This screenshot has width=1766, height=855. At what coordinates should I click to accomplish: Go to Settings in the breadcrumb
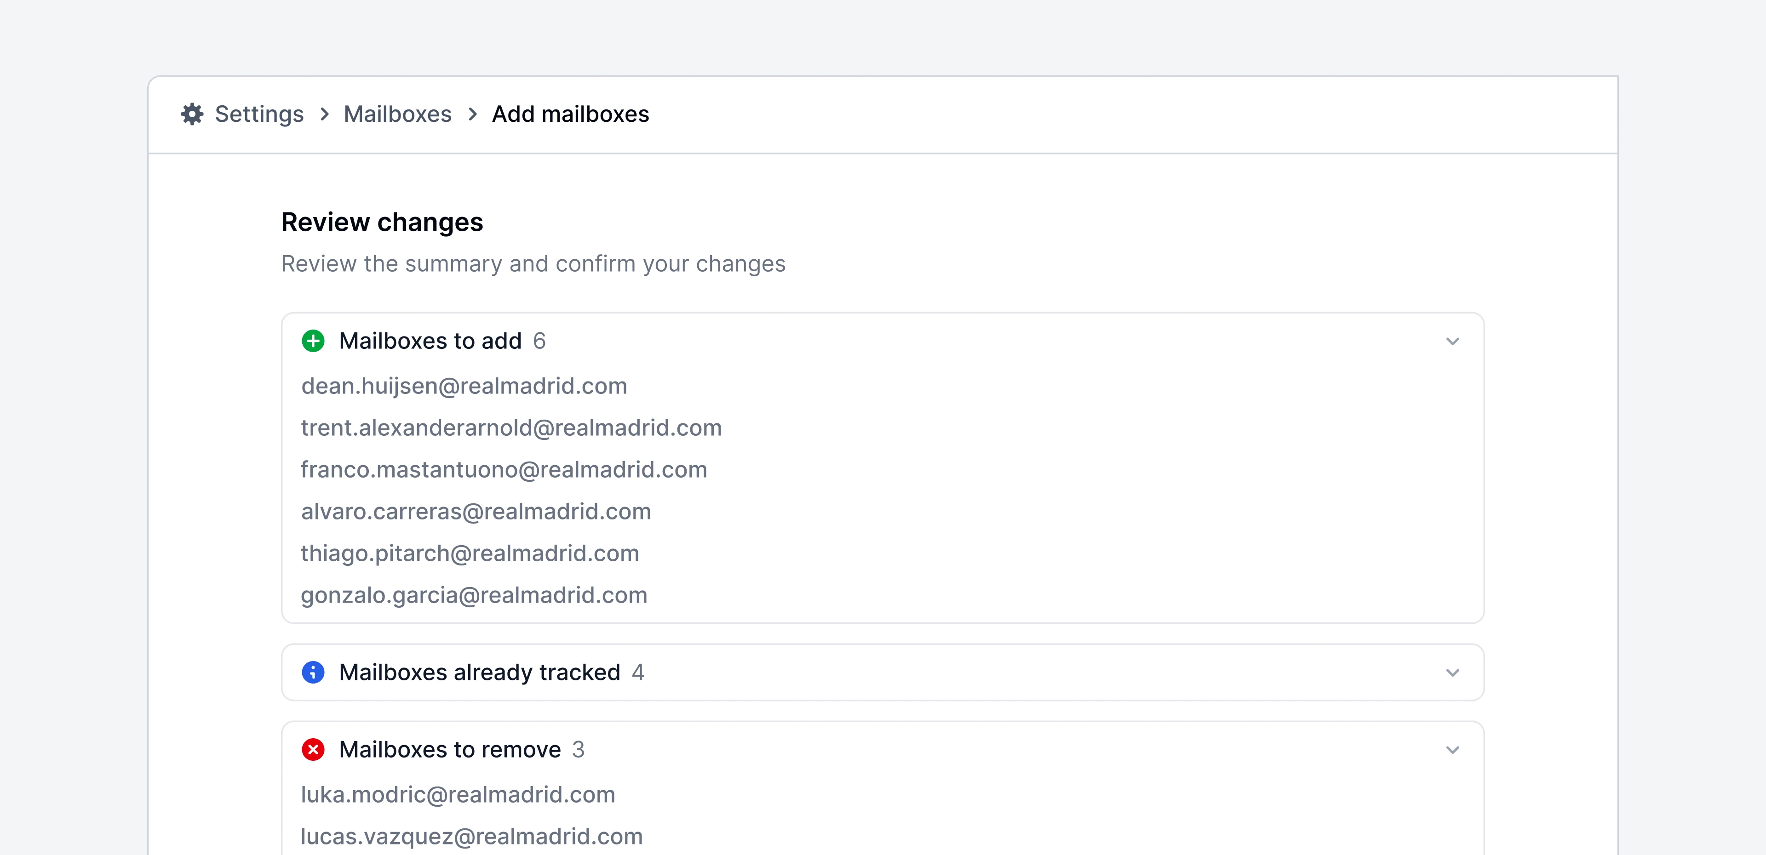click(x=259, y=114)
